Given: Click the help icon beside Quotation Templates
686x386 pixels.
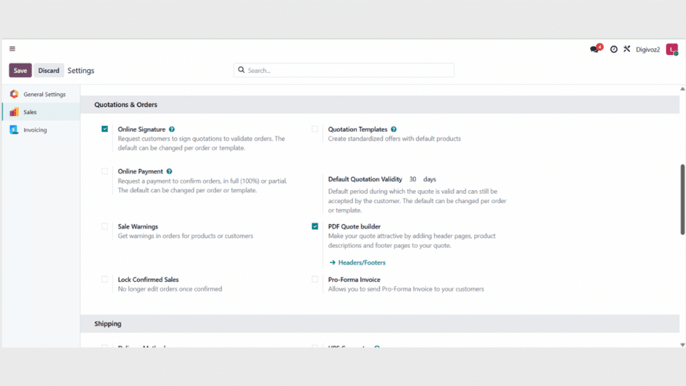Looking at the screenshot, I should pos(394,129).
